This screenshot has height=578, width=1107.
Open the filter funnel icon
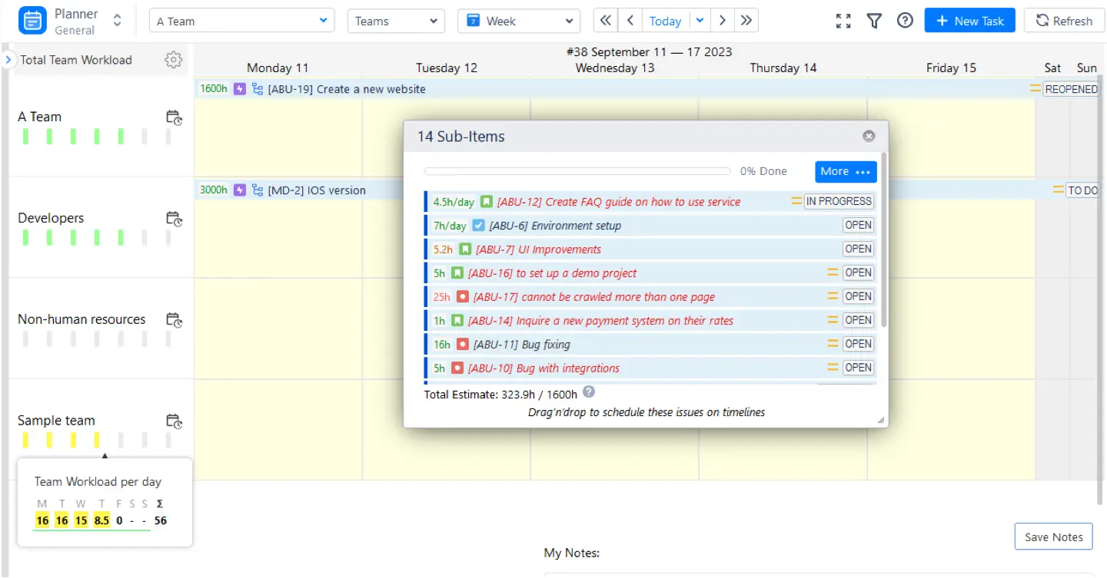(874, 21)
